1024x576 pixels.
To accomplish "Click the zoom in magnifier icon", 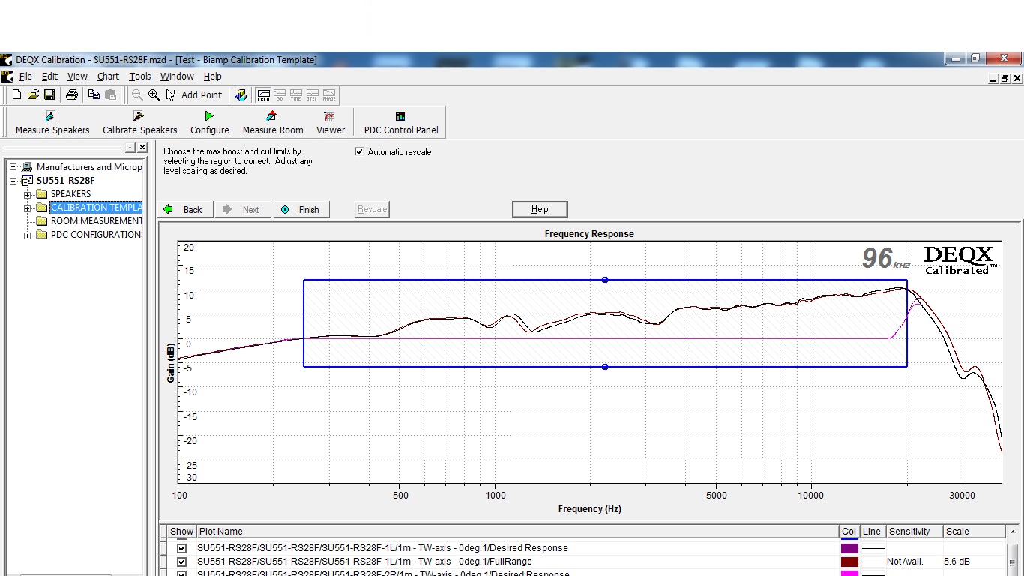I will point(154,94).
